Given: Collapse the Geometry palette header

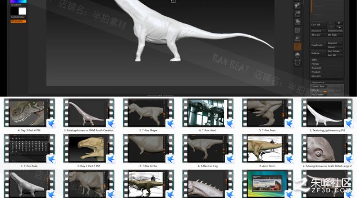Looking at the screenshot, I should point(319,82).
